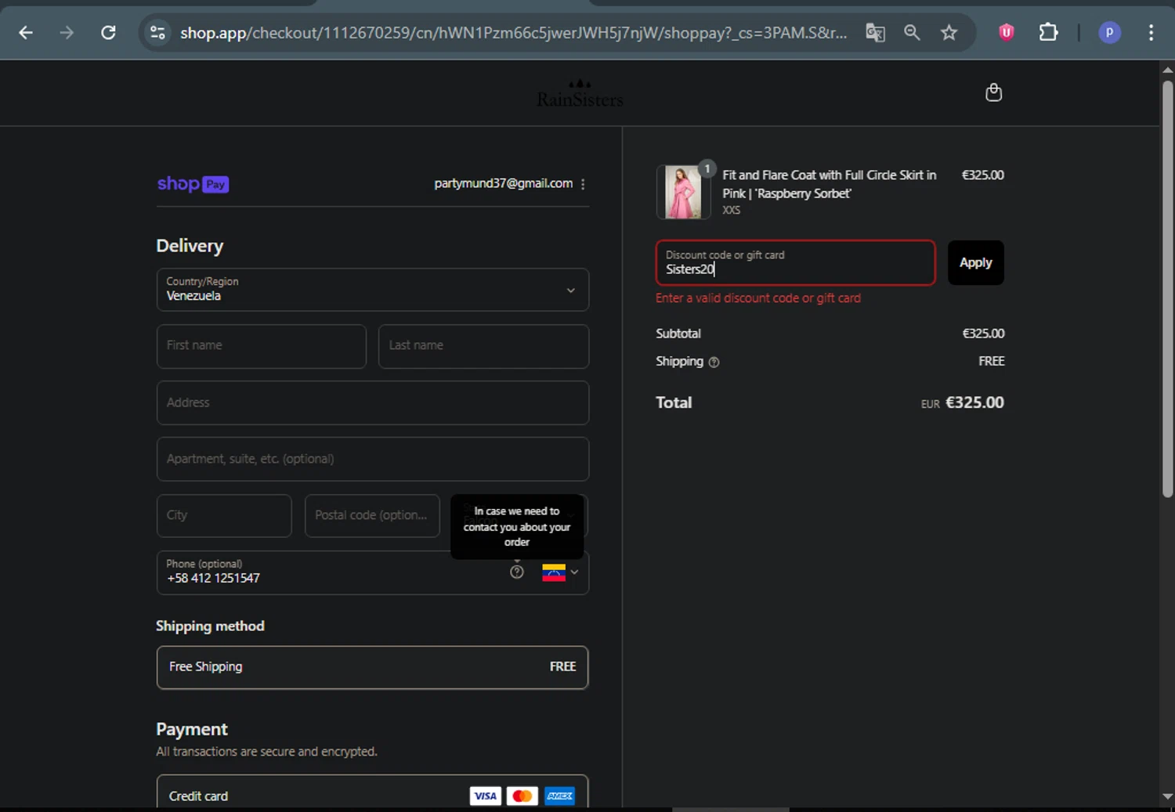Click the EUR €325.00 total amount
Image resolution: width=1175 pixels, height=812 pixels.
963,402
